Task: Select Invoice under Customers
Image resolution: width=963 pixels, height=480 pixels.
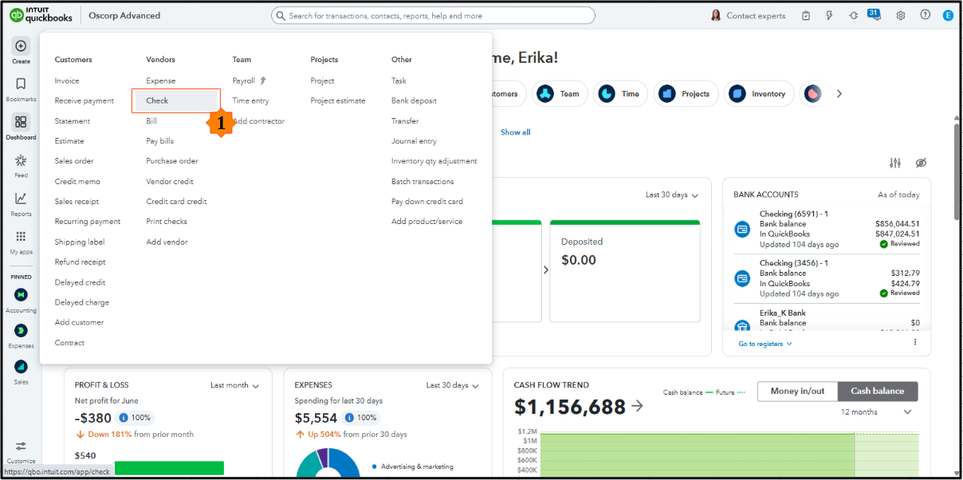Action: pos(67,81)
